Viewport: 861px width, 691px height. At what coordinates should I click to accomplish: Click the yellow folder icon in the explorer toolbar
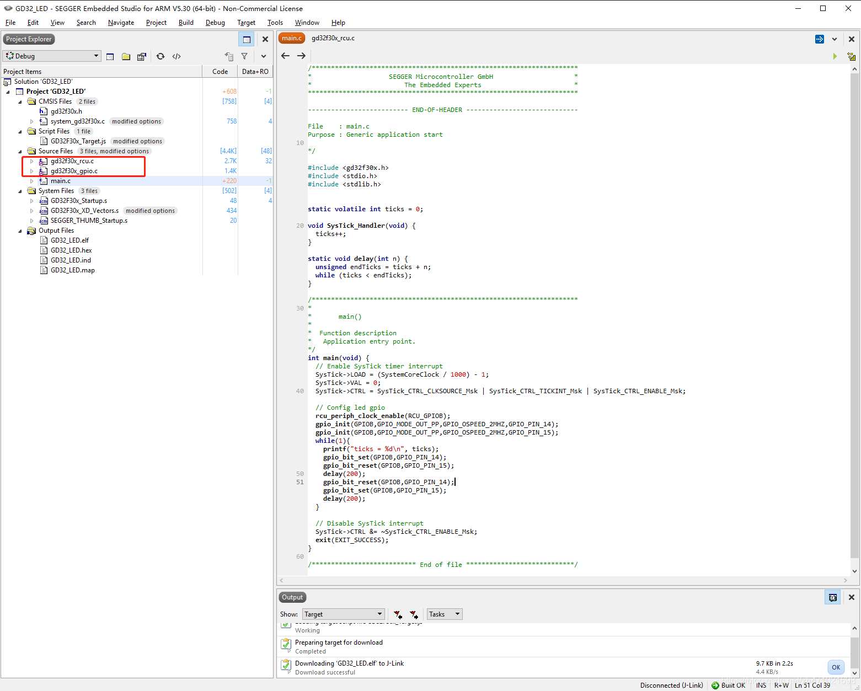pyautogui.click(x=126, y=56)
